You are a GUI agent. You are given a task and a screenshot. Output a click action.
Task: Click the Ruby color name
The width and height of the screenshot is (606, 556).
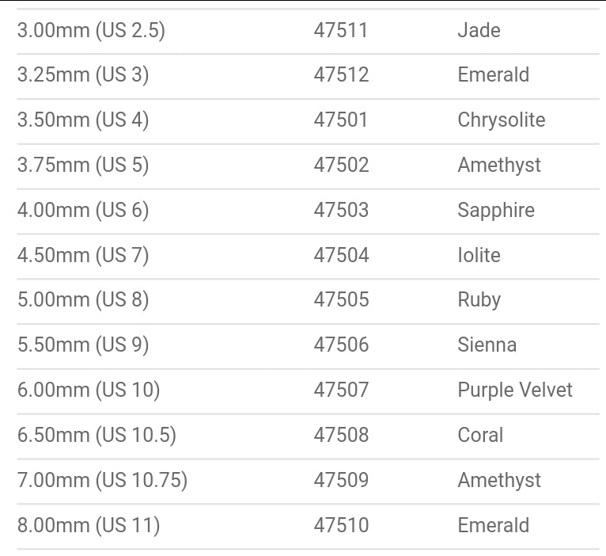point(479,300)
